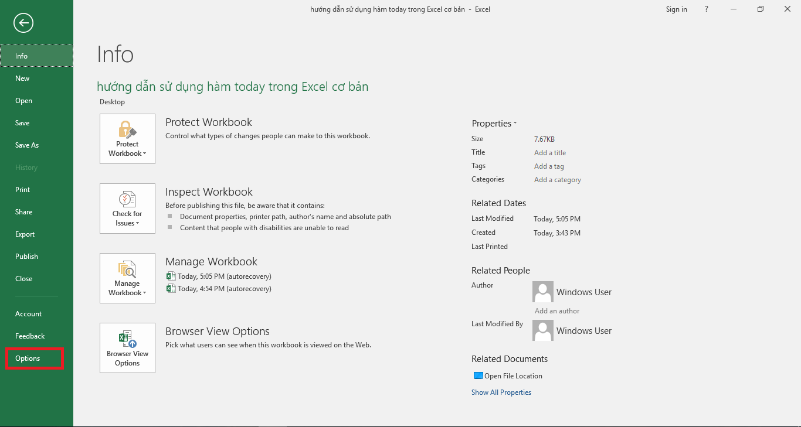Open the Feedback page
This screenshot has height=427, width=801.
pyautogui.click(x=36, y=336)
